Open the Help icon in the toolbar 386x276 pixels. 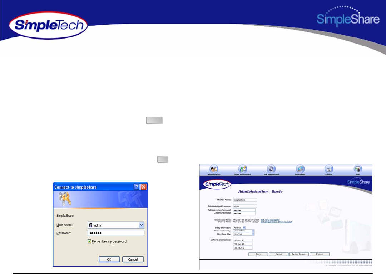click(357, 170)
